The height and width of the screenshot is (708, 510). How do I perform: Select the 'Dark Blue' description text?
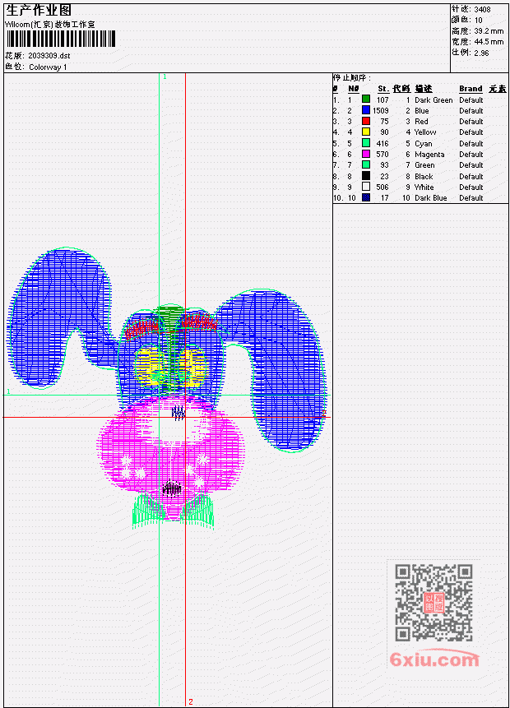click(x=431, y=198)
